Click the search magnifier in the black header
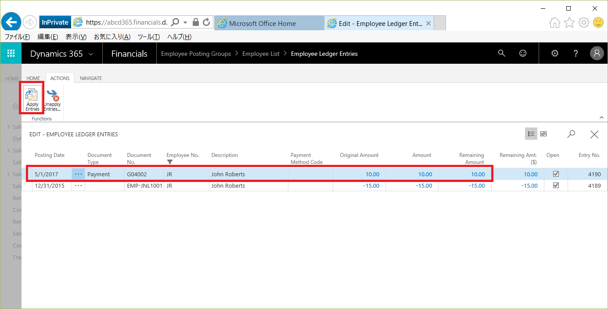Viewport: 608px width, 309px height. (502, 53)
